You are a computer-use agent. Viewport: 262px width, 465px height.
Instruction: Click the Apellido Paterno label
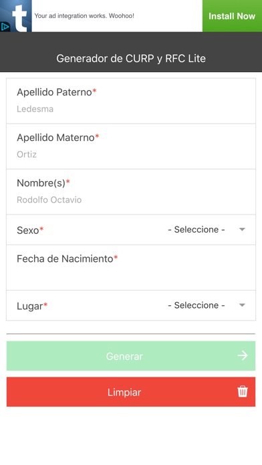pyautogui.click(x=54, y=92)
